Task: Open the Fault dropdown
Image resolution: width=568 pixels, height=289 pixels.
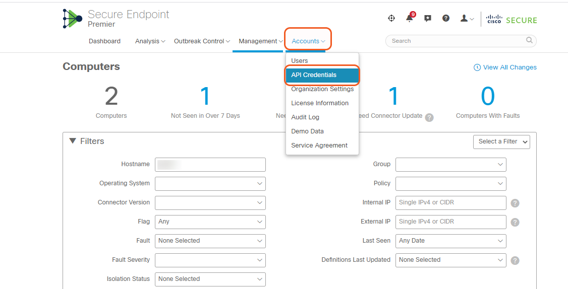Action: click(x=210, y=241)
